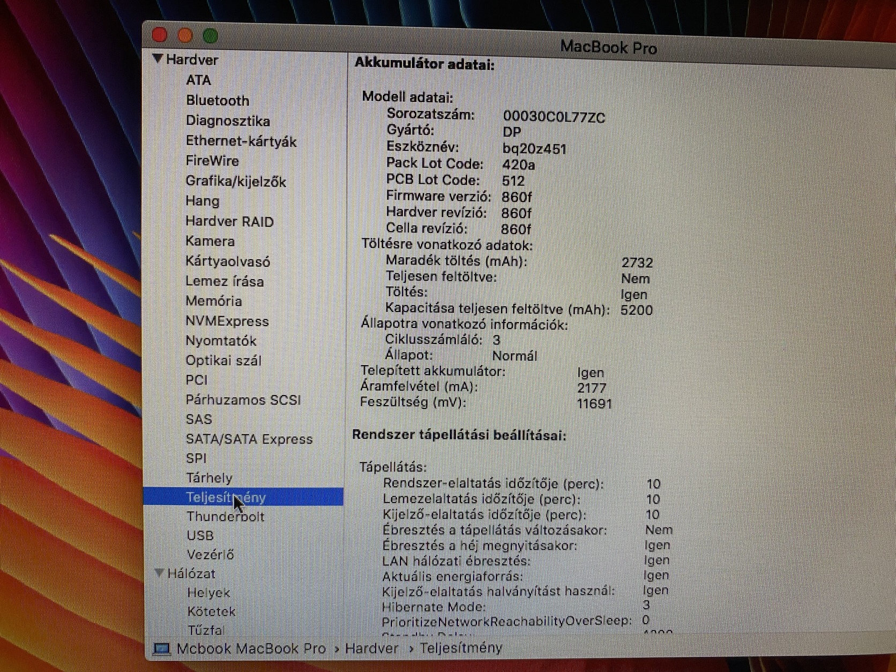The width and height of the screenshot is (896, 672).
Task: Select USB in the hardware list
Action: coord(200,535)
